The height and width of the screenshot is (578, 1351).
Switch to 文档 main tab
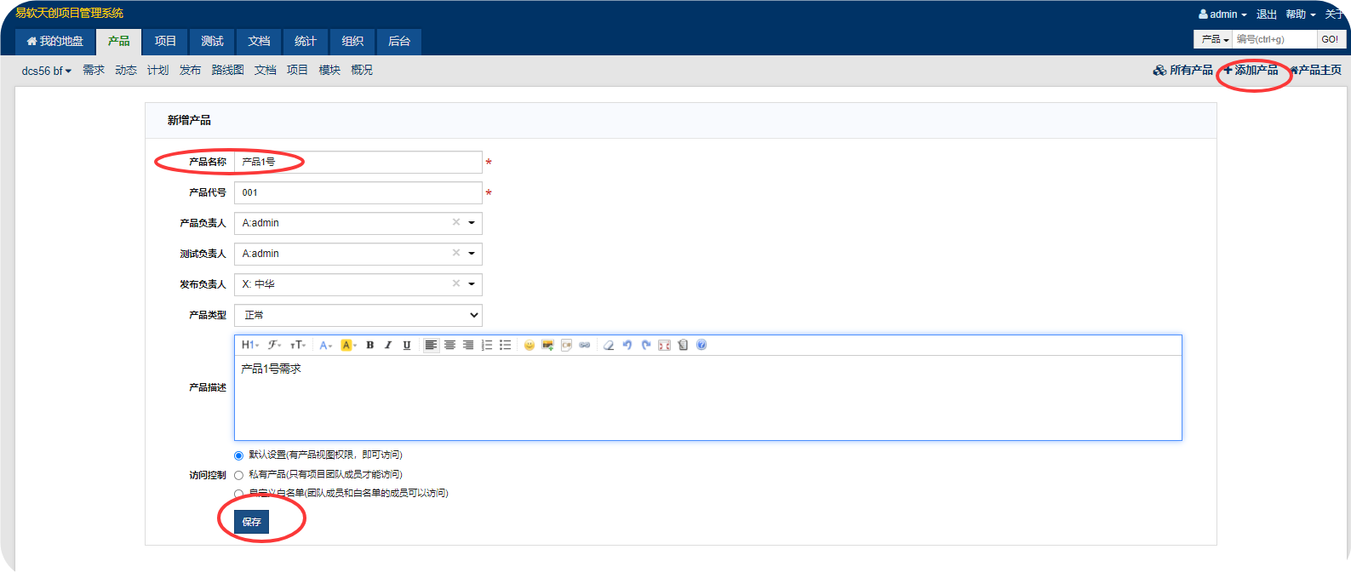259,41
